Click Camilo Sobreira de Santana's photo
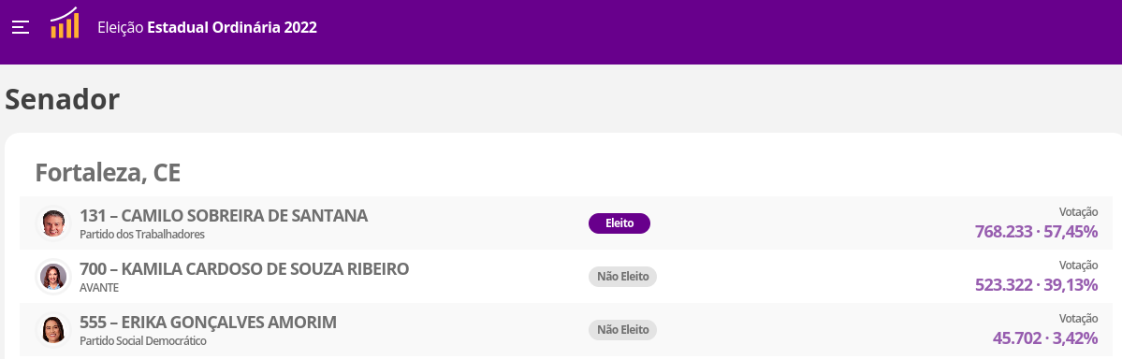The height and width of the screenshot is (359, 1122). [53, 223]
